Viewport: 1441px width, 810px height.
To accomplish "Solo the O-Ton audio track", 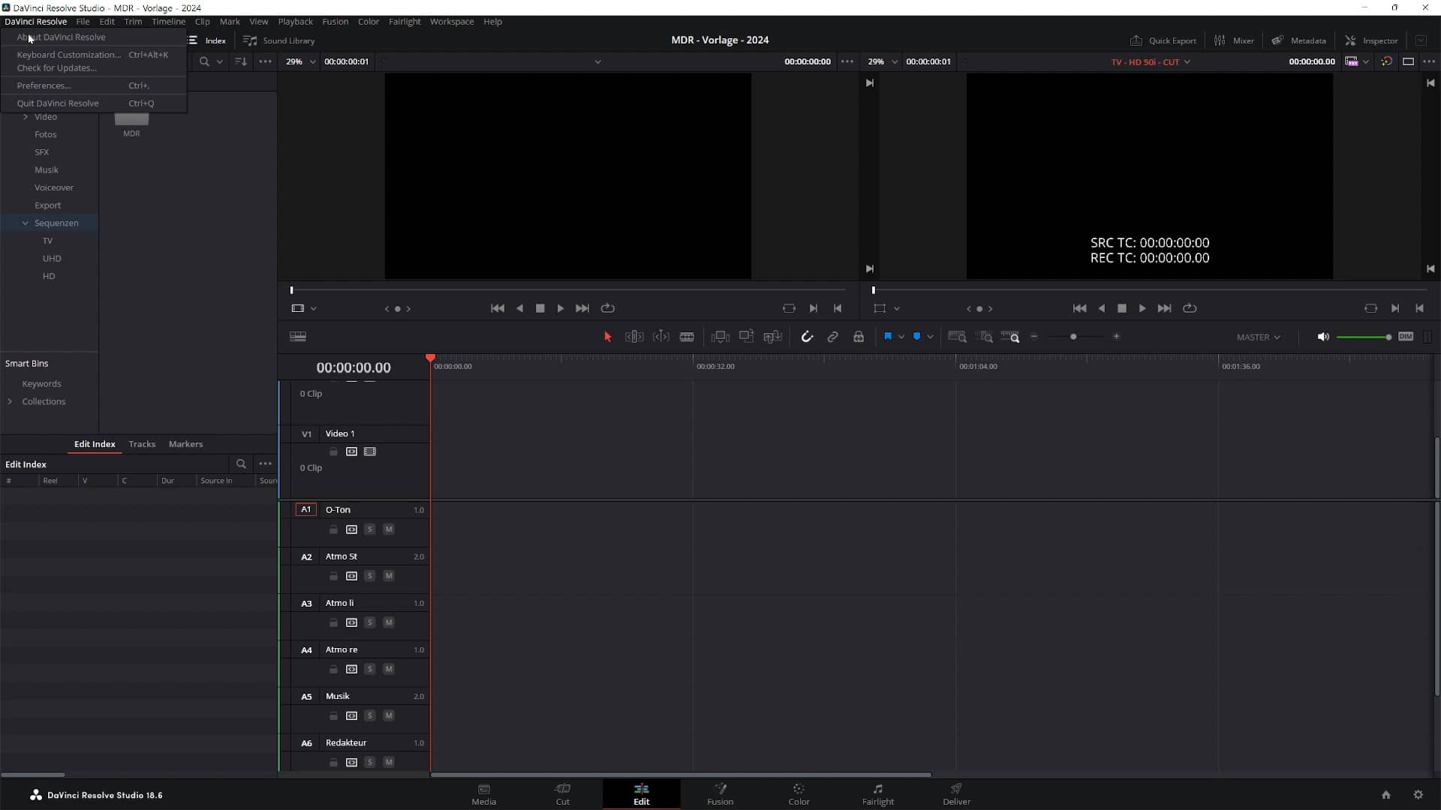I will pos(370,529).
